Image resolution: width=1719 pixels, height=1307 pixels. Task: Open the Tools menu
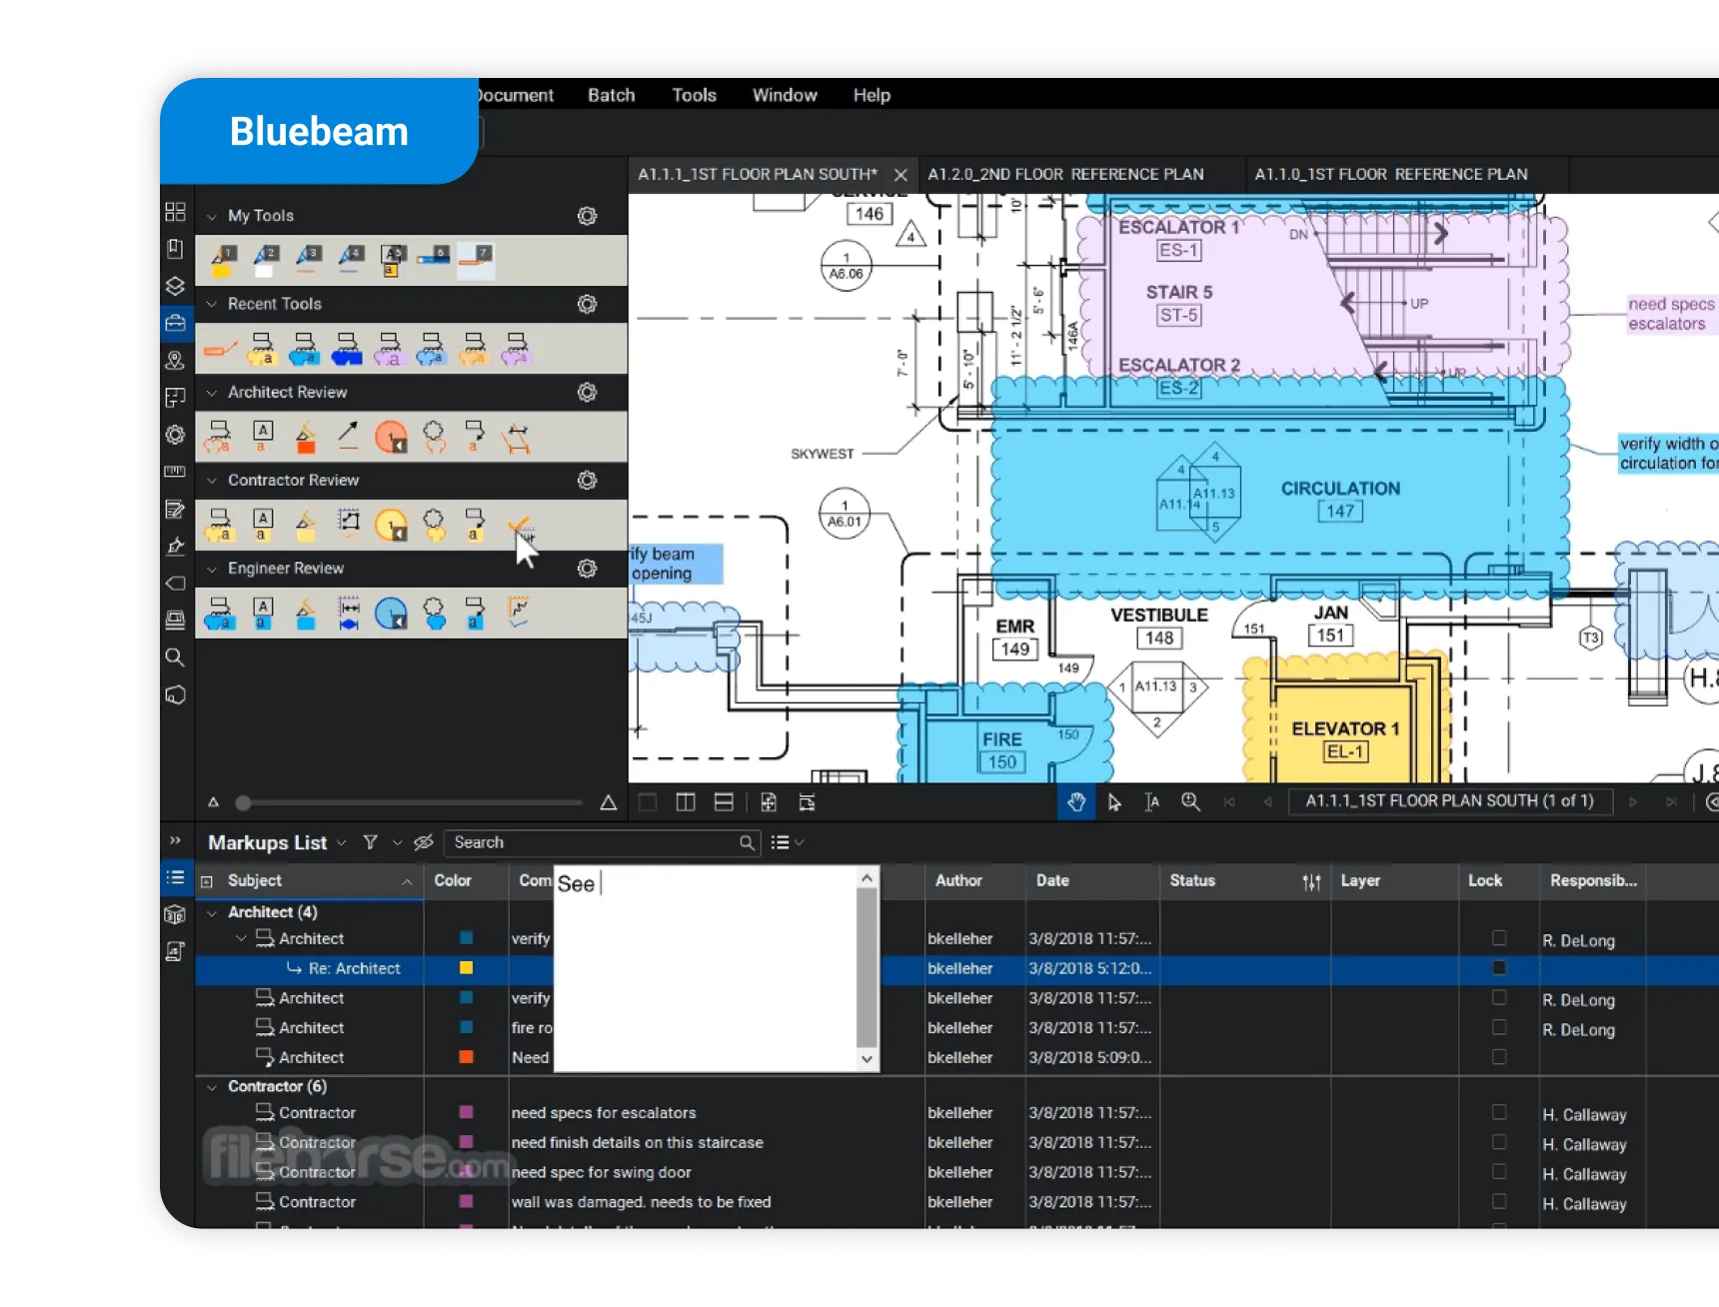[694, 95]
